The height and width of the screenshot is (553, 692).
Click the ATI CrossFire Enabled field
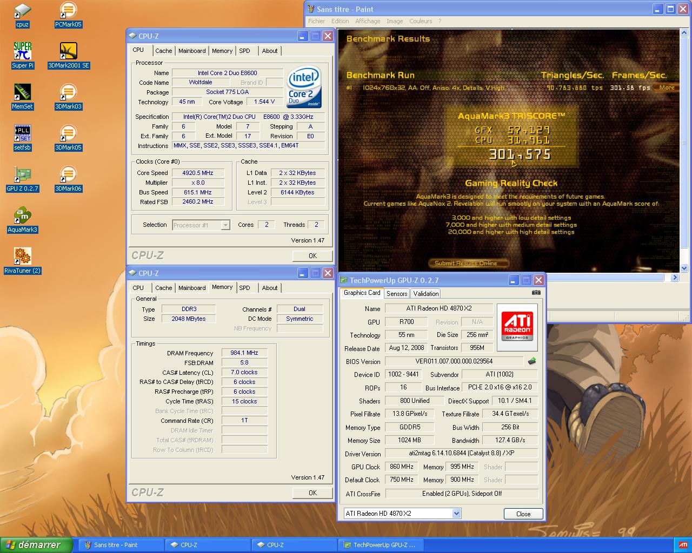click(x=462, y=494)
